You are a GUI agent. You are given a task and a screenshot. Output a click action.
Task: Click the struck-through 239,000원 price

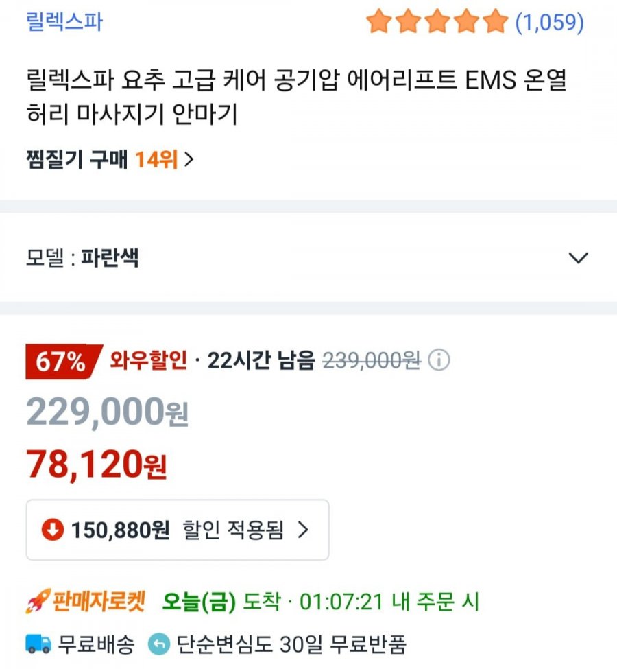372,360
